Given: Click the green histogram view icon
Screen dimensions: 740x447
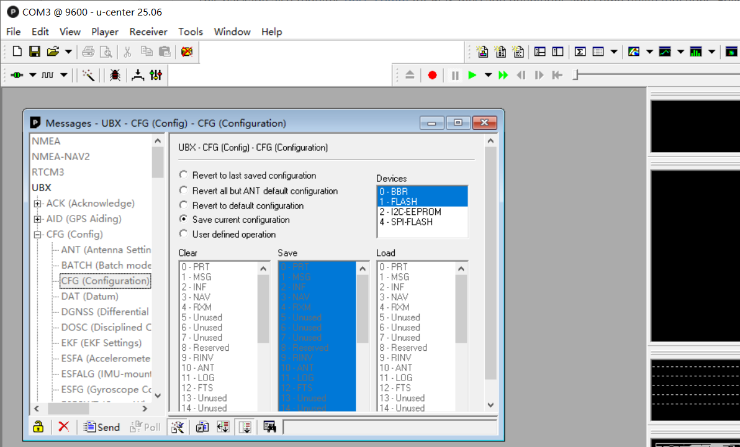Looking at the screenshot, I should pos(696,52).
